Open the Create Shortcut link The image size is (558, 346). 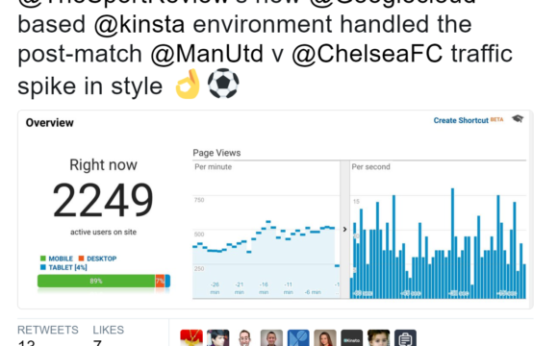461,120
